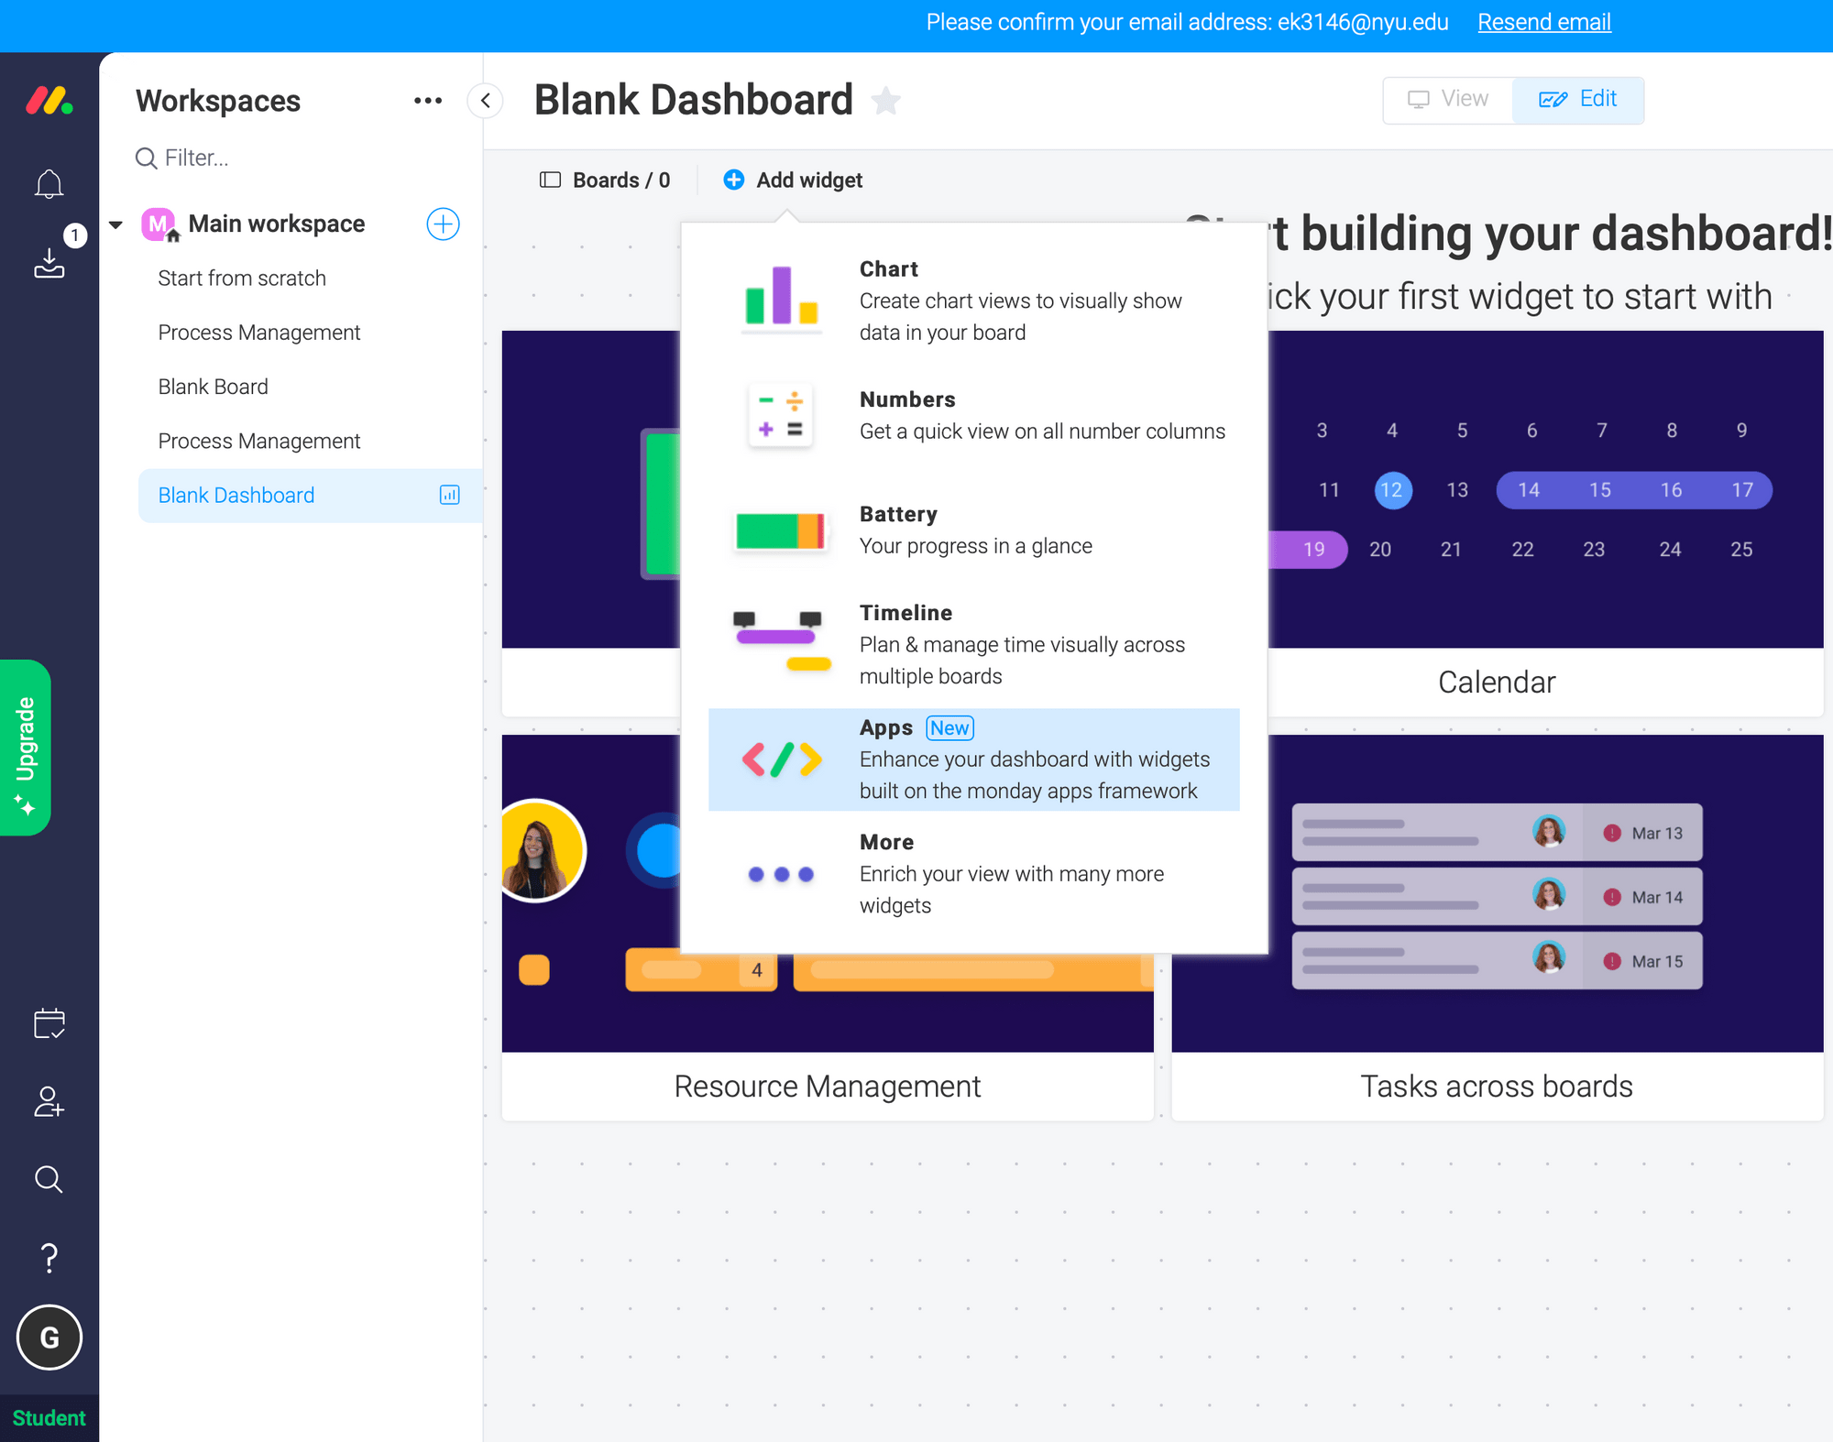Open help via the question mark icon
Screen dimensions: 1833x1442
pyautogui.click(x=49, y=1257)
